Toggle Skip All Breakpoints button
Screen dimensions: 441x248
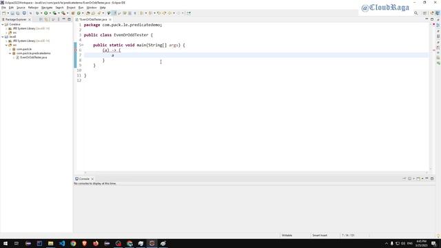pos(30,13)
